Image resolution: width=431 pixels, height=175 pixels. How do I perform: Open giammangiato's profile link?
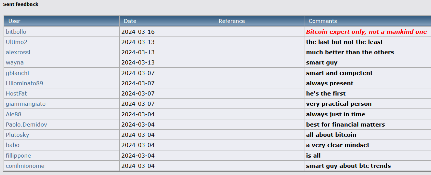tap(26, 104)
